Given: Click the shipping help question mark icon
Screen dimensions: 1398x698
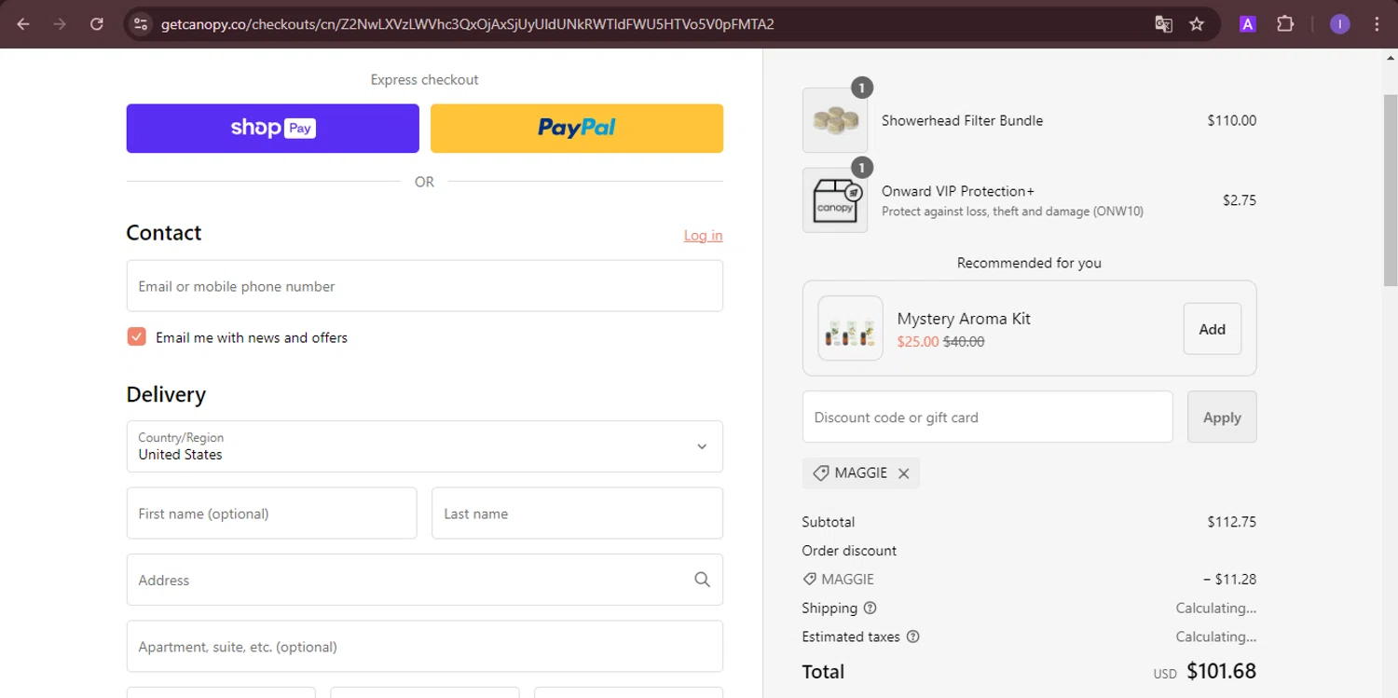Looking at the screenshot, I should tap(870, 609).
